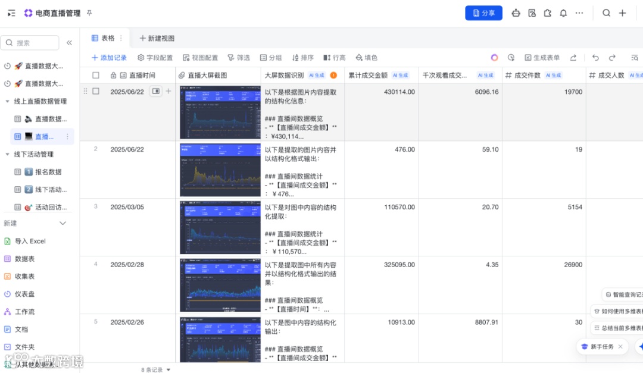Open the robot assistant icon
The width and height of the screenshot is (643, 373).
tap(516, 13)
